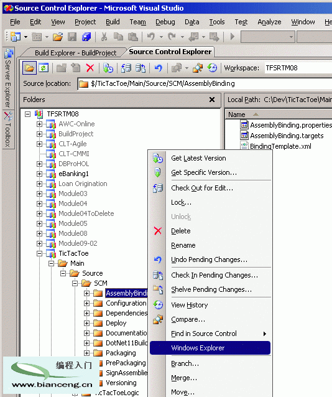332x397 pixels.
Task: Toggle the Folders pane toolbar button
Action: coord(29,68)
